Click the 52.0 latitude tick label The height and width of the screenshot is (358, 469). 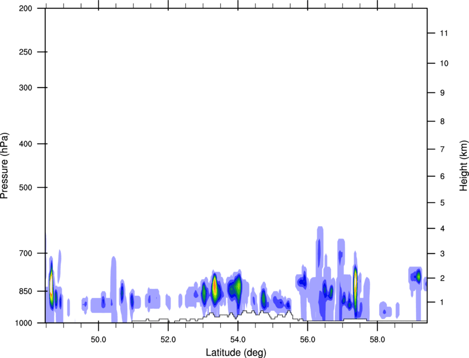point(168,340)
